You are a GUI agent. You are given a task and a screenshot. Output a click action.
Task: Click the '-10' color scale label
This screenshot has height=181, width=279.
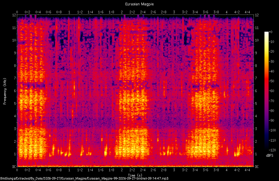coord(272,41)
